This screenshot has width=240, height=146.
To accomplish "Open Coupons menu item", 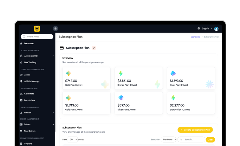I will [28, 144].
